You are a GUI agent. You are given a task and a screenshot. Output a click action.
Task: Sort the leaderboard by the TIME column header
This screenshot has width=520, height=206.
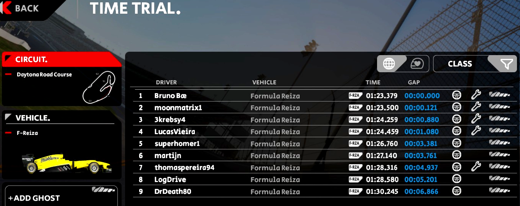coord(373,82)
